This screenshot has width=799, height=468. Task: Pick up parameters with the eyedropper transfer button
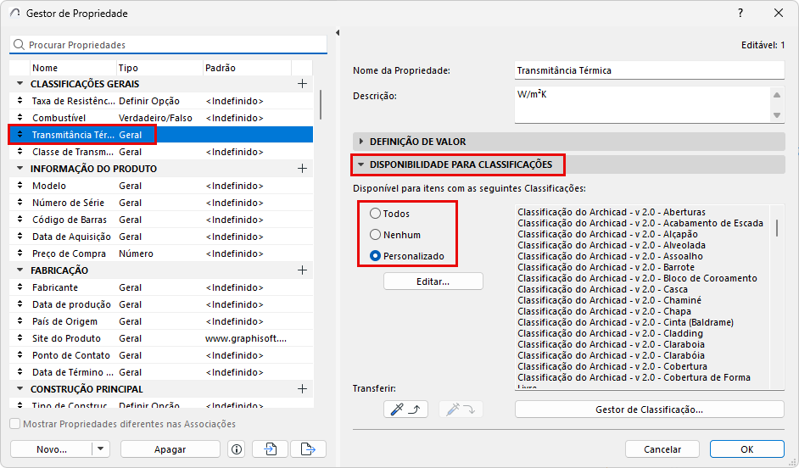[x=405, y=409]
